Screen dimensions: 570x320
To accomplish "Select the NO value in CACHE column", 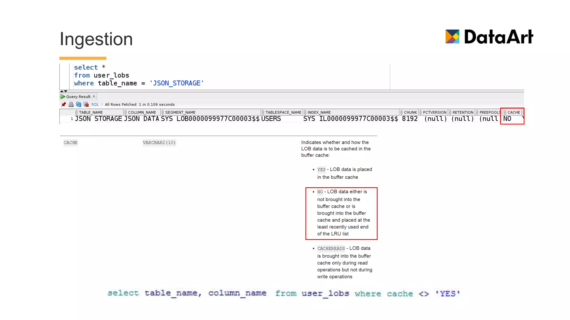I will coord(507,119).
